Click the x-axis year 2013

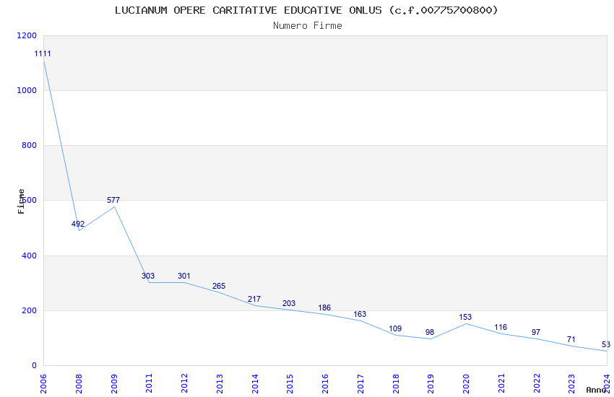tap(220, 383)
